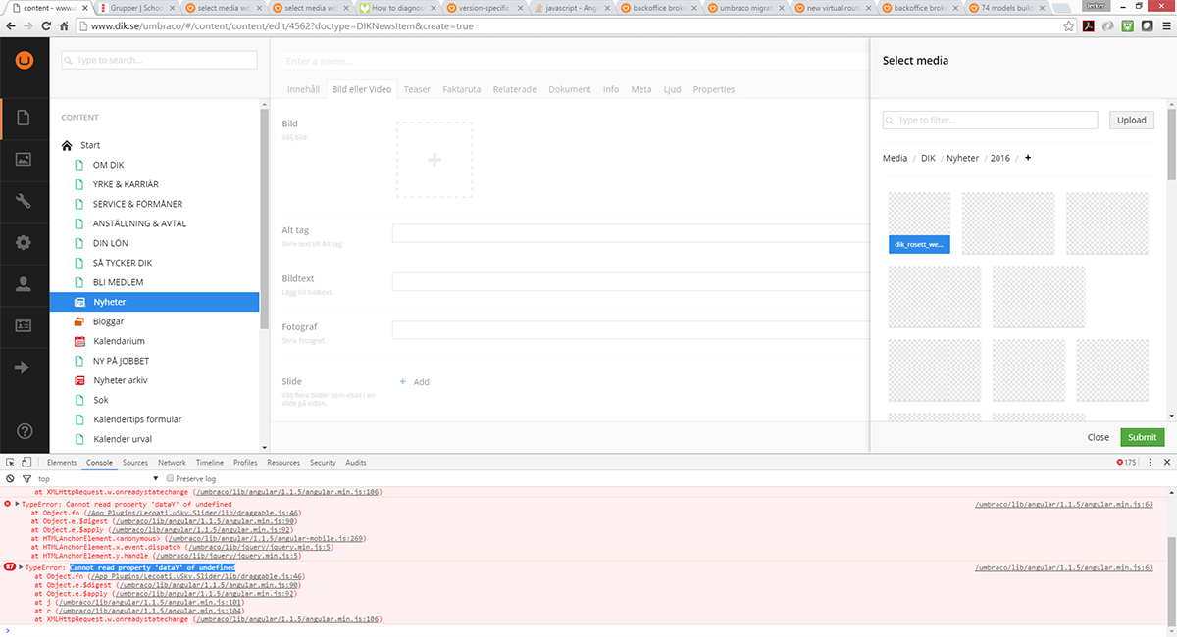1177x637 pixels.
Task: Switch to the Dokument tab
Action: (x=570, y=89)
